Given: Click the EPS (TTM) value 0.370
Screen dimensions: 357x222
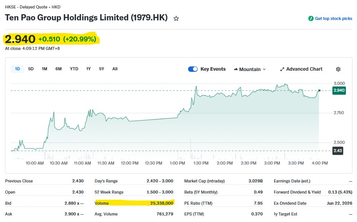Looking at the screenshot, I should (257, 214).
